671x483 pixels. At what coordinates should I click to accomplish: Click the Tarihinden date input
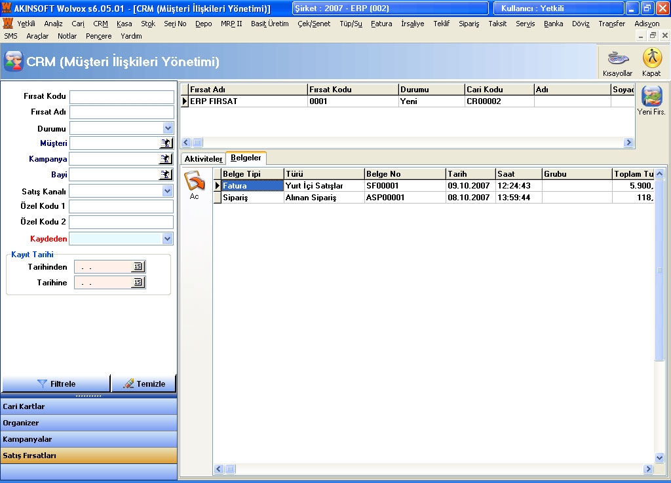[x=103, y=267]
